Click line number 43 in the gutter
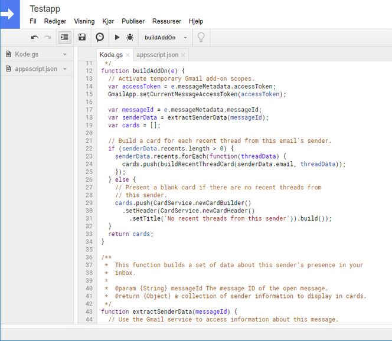Image resolution: width=392 pixels, height=341 pixels. point(89,312)
